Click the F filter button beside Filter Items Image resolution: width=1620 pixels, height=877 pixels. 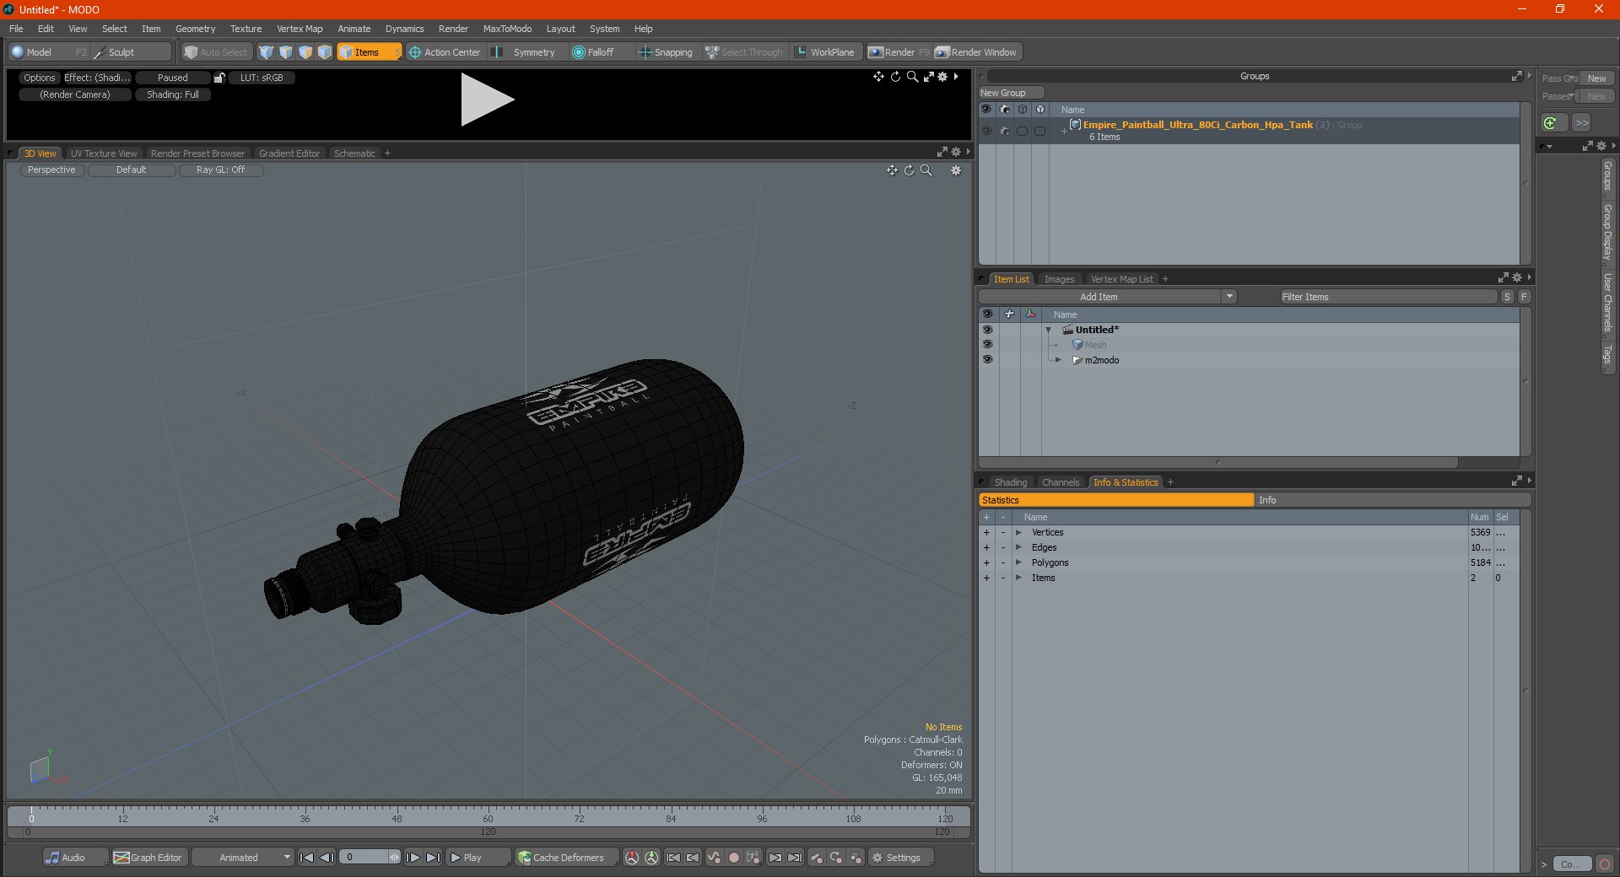click(1524, 297)
